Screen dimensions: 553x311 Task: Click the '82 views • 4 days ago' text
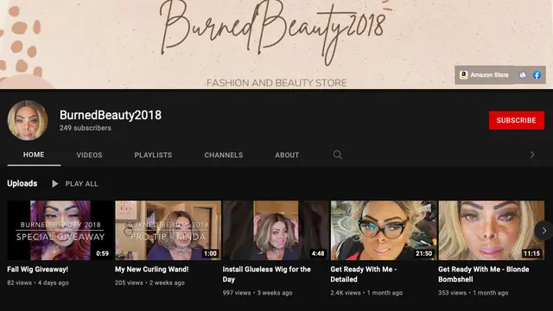click(x=38, y=282)
